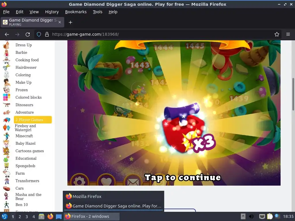Open the Baby Hazel games link
This screenshot has width=295, height=221.
pos(25,143)
